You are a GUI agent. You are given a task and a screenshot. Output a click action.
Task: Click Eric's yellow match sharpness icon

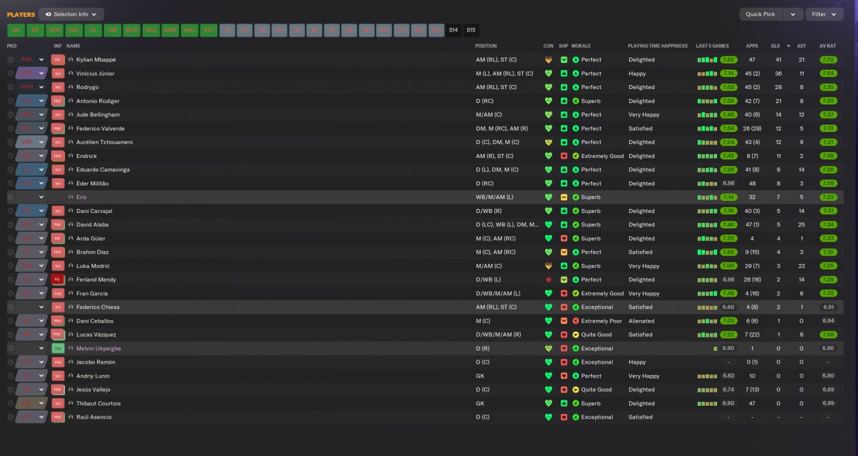pos(564,197)
